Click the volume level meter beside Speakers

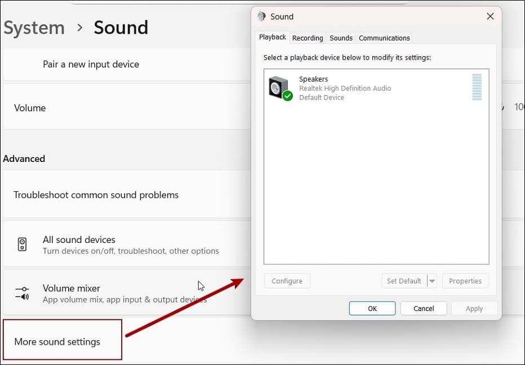[x=477, y=88]
